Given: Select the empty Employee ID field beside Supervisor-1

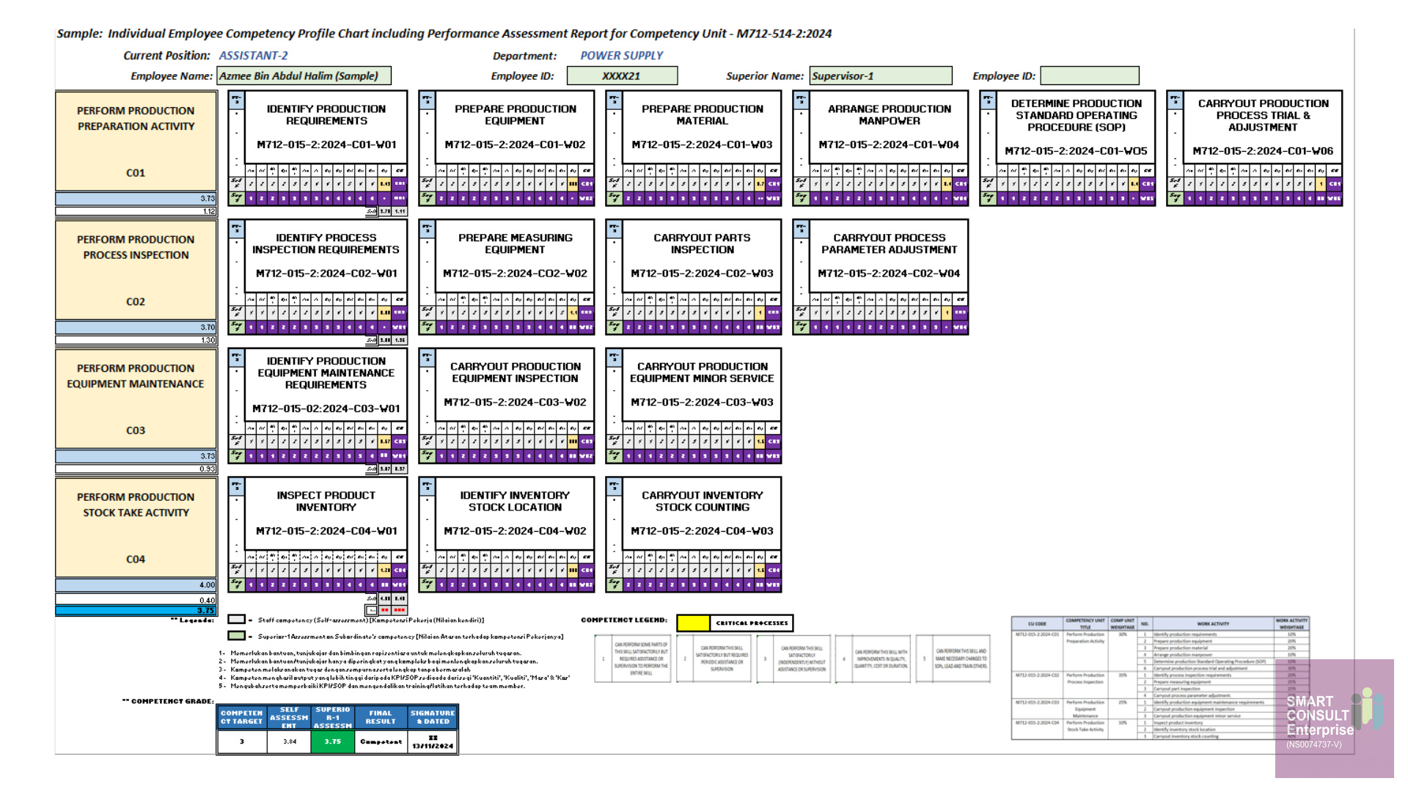Looking at the screenshot, I should pos(1090,76).
